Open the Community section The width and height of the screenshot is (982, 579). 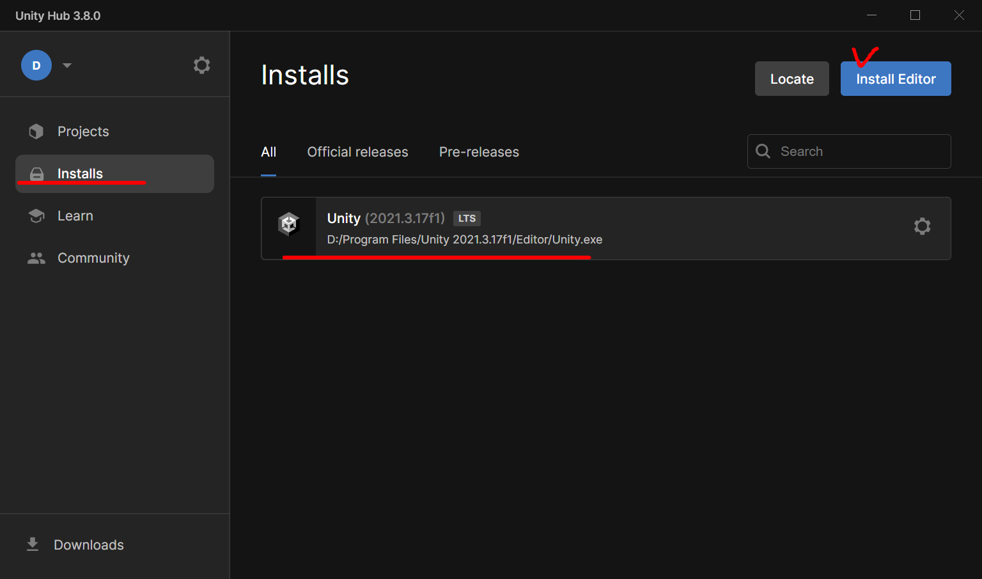coord(114,258)
